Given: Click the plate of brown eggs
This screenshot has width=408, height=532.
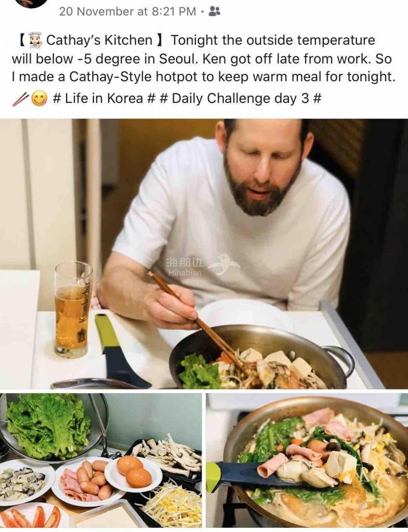Looking at the screenshot, I should [x=133, y=473].
